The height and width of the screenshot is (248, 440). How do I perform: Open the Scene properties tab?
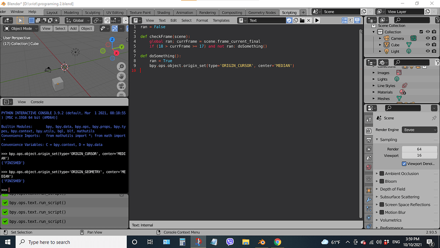(x=369, y=158)
